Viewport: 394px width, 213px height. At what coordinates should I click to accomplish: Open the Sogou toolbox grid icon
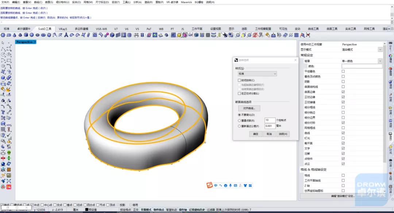[250, 186]
